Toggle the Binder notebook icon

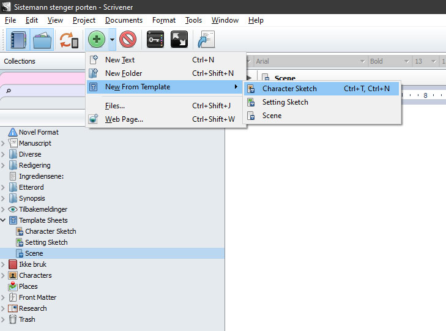tap(18, 40)
